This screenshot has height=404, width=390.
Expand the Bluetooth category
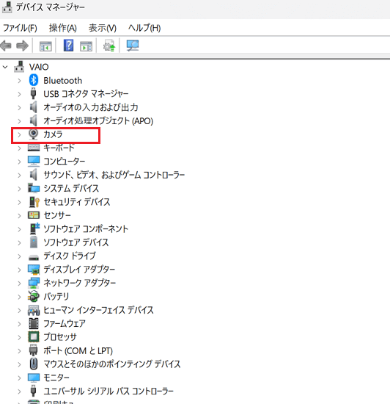point(19,81)
